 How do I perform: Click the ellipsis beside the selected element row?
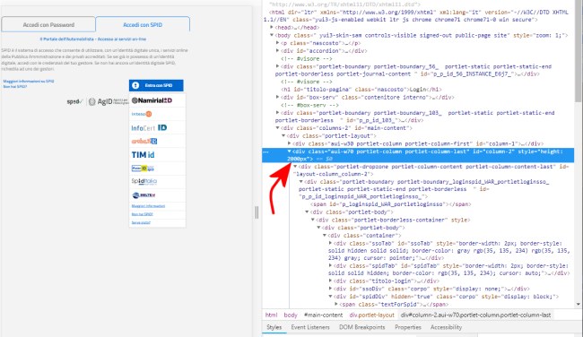coord(265,151)
